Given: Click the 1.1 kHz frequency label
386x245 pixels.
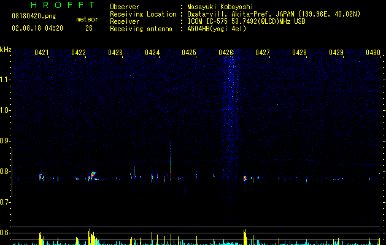Looking at the screenshot, I should [4, 80].
